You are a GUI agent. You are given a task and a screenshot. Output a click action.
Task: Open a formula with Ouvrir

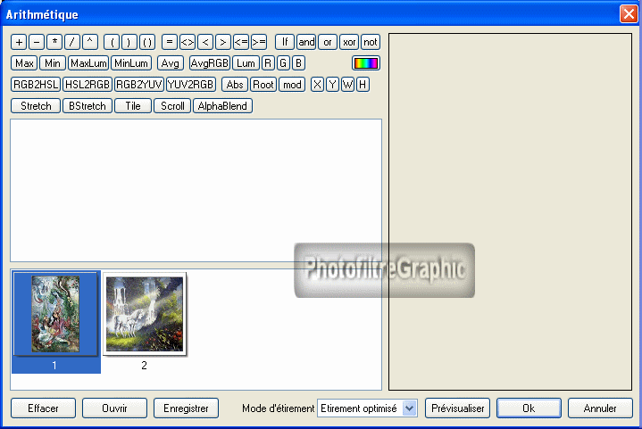pos(114,408)
